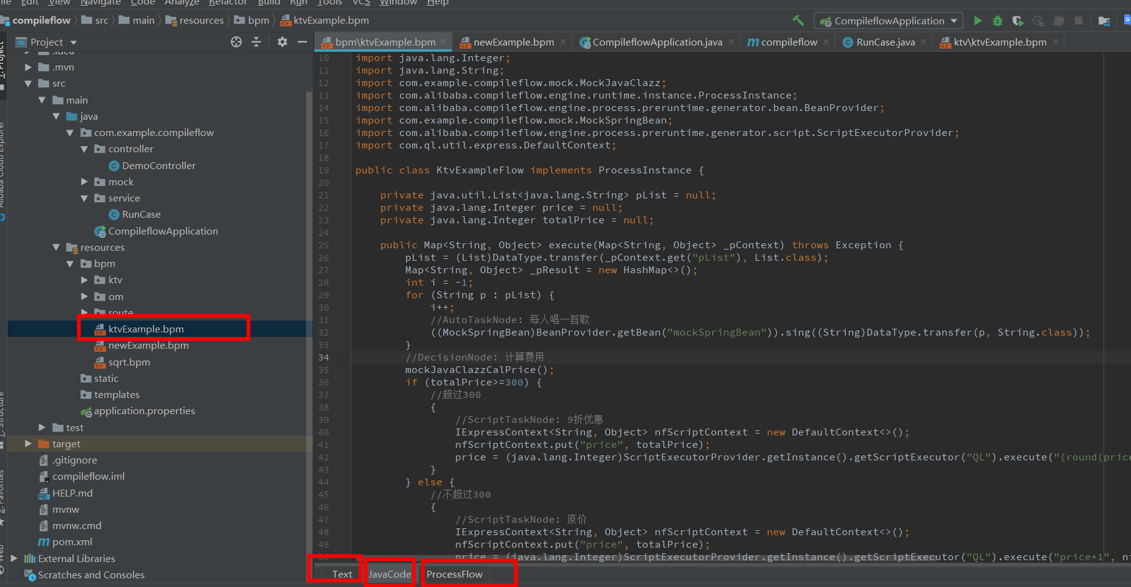Click the profiler run icon
The height and width of the screenshot is (587, 1131).
pos(1038,21)
